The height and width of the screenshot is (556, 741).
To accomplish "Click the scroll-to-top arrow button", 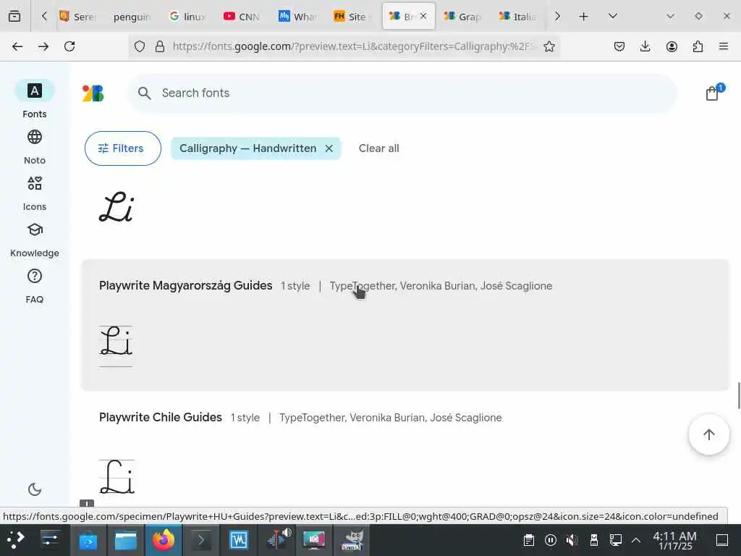I will [x=709, y=434].
